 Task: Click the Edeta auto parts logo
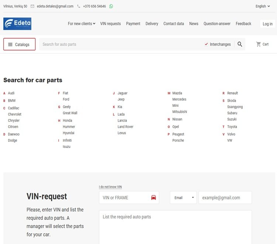tap(17, 24)
